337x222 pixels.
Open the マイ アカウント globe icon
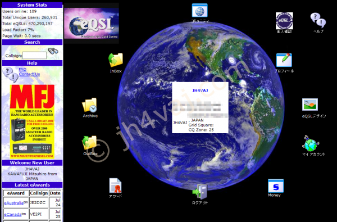coord(311,143)
